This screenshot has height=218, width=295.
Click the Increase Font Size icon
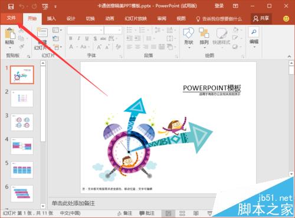point(99,47)
